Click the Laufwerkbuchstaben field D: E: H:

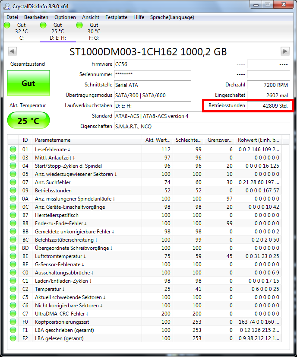coord(152,105)
